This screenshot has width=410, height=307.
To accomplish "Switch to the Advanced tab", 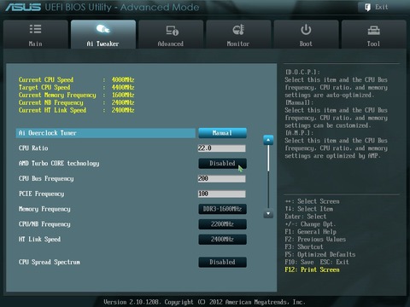I will point(171,34).
